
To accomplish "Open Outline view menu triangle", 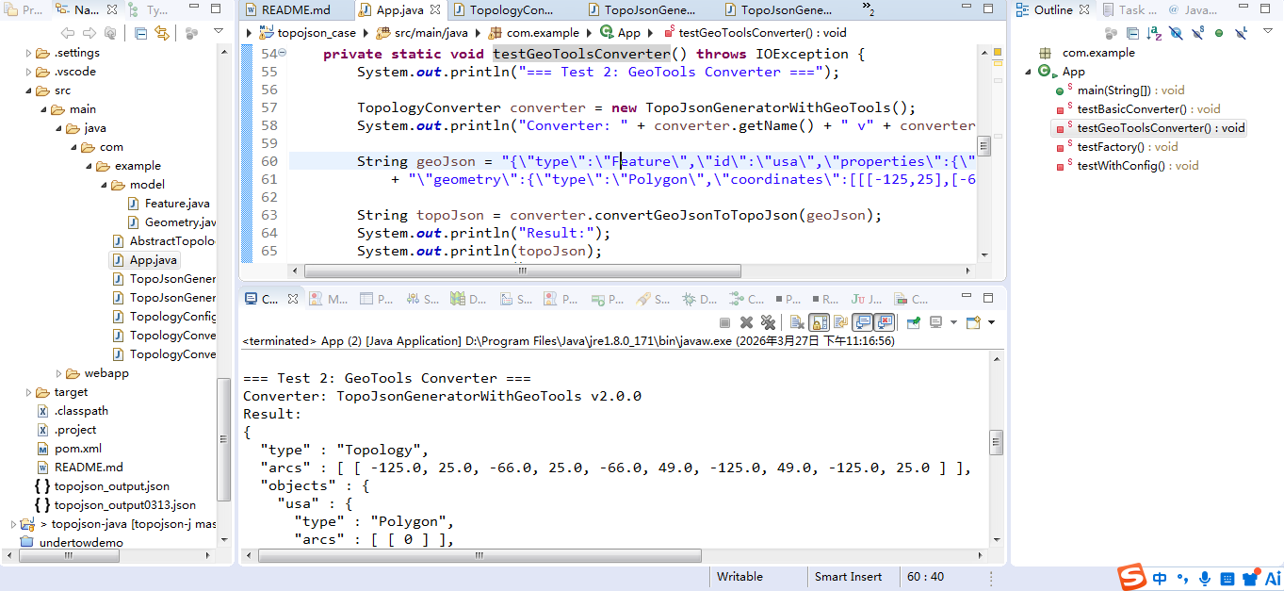I will click(1268, 31).
